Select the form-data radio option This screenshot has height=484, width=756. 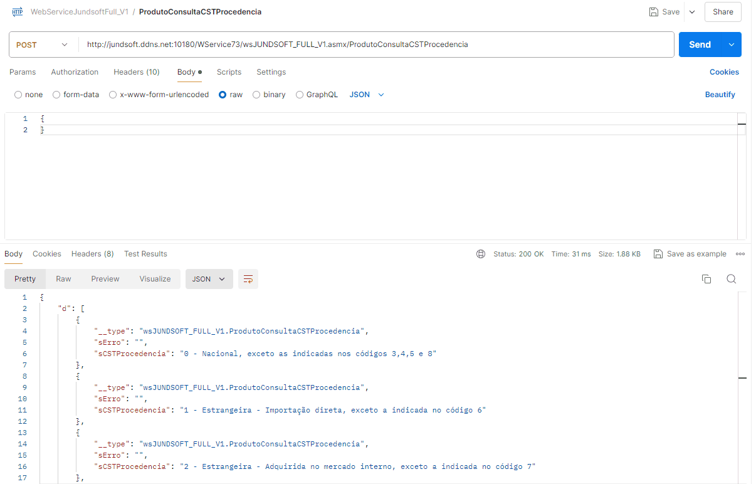coord(56,95)
